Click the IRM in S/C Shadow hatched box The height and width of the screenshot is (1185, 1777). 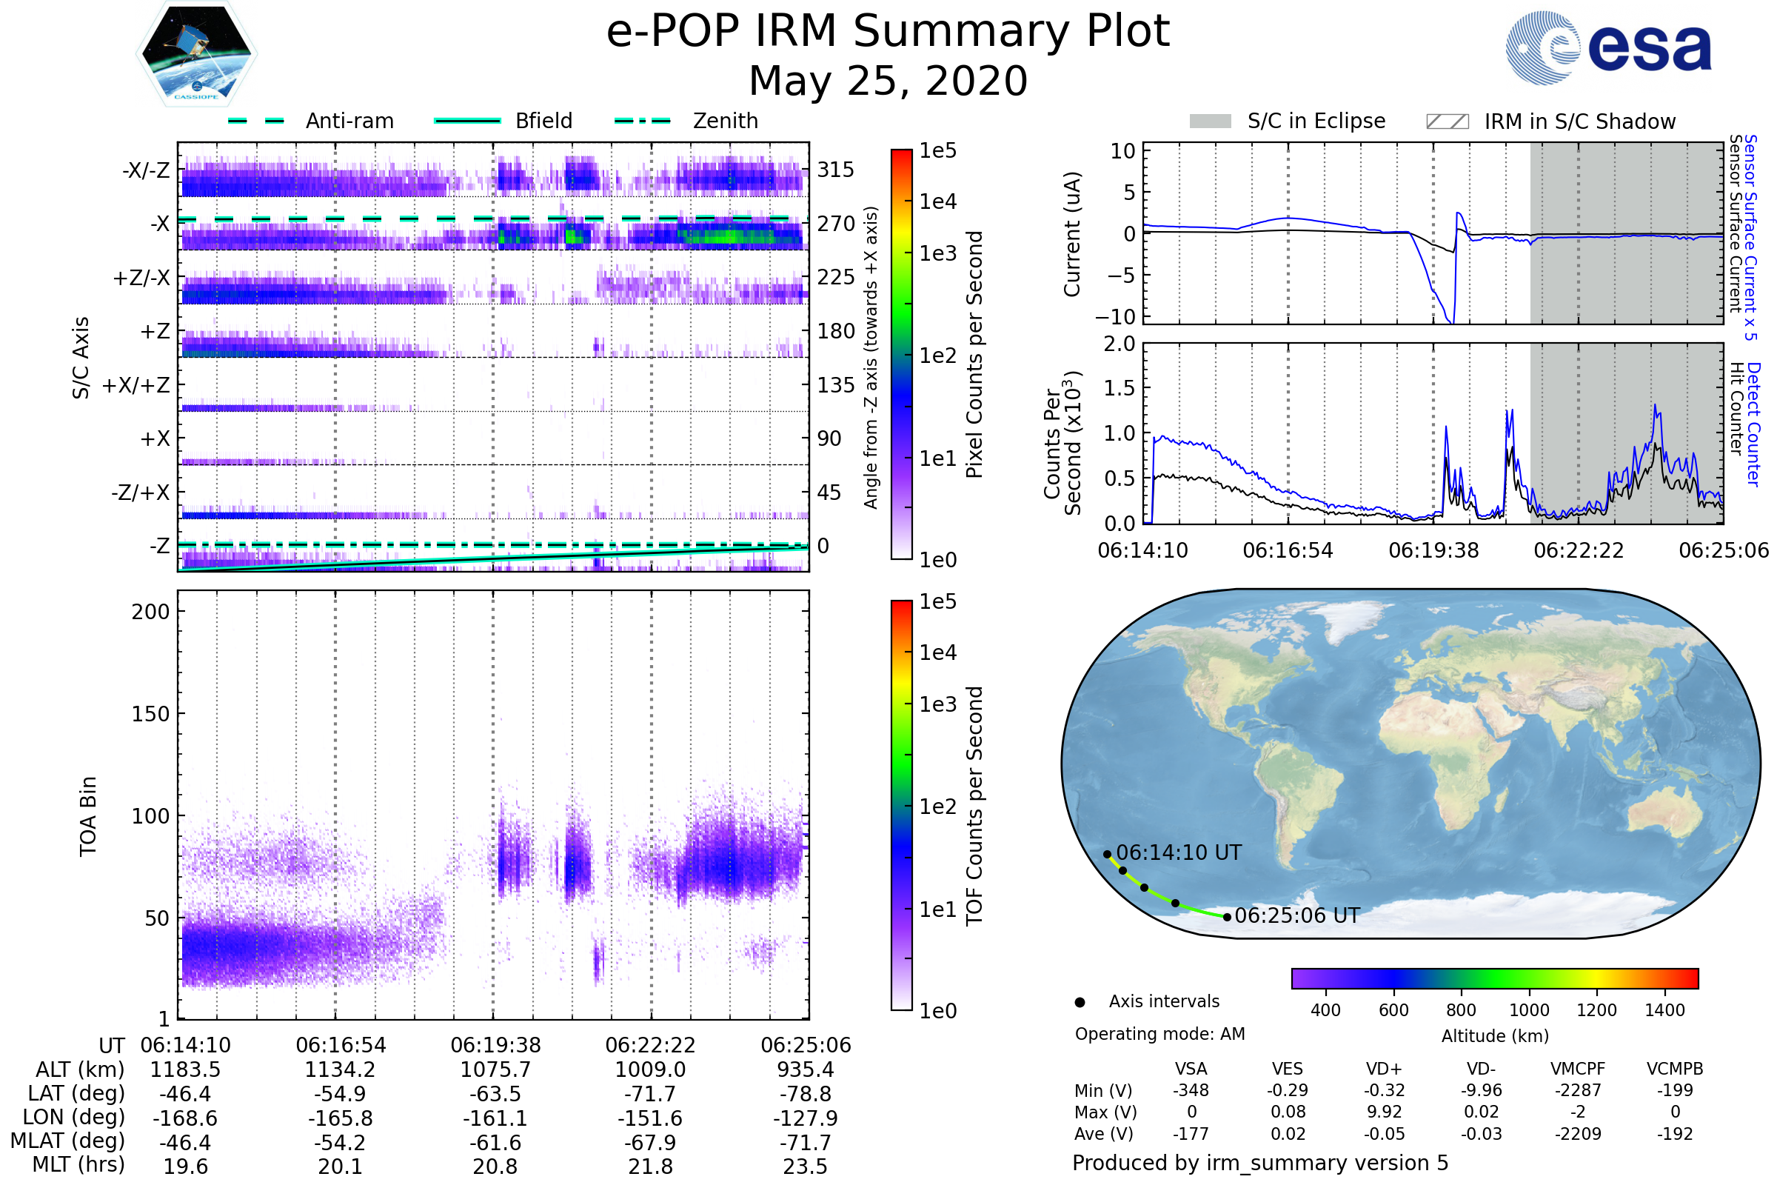[x=1447, y=121]
